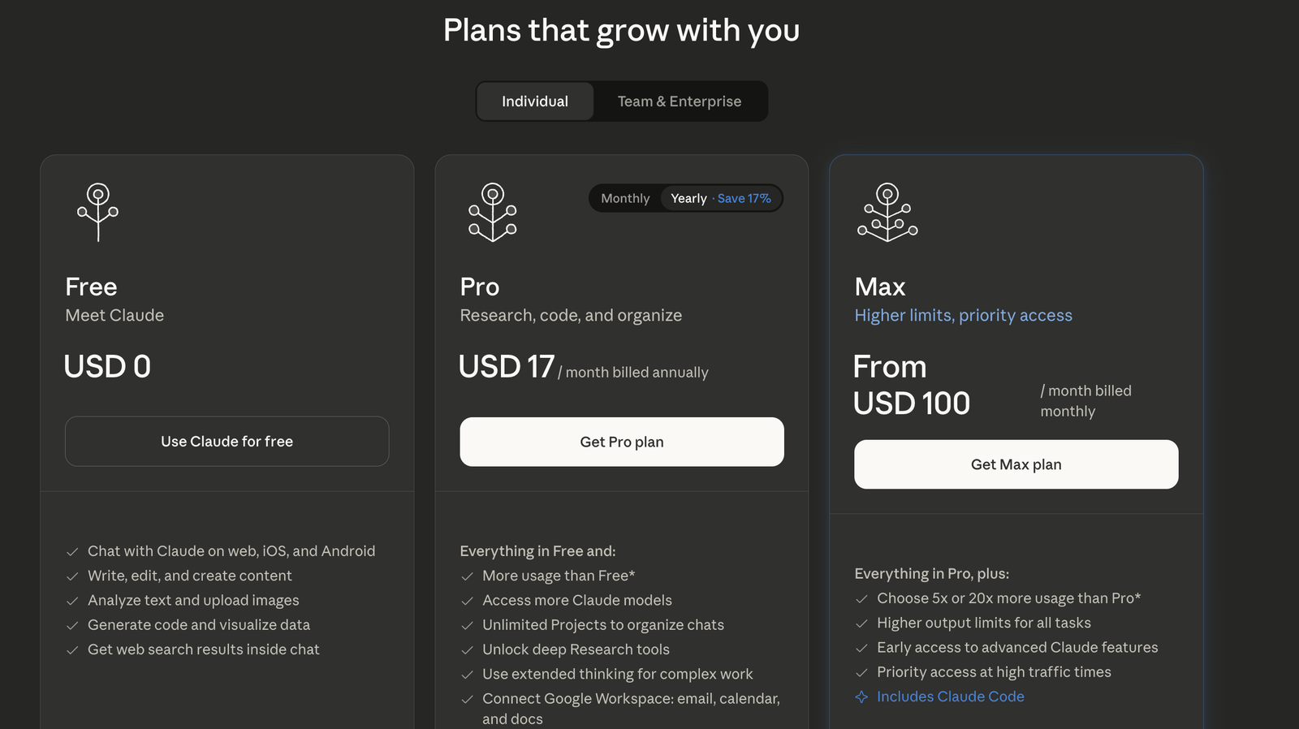Switch to Team & Enterprise plans
The height and width of the screenshot is (729, 1299).
[680, 101]
